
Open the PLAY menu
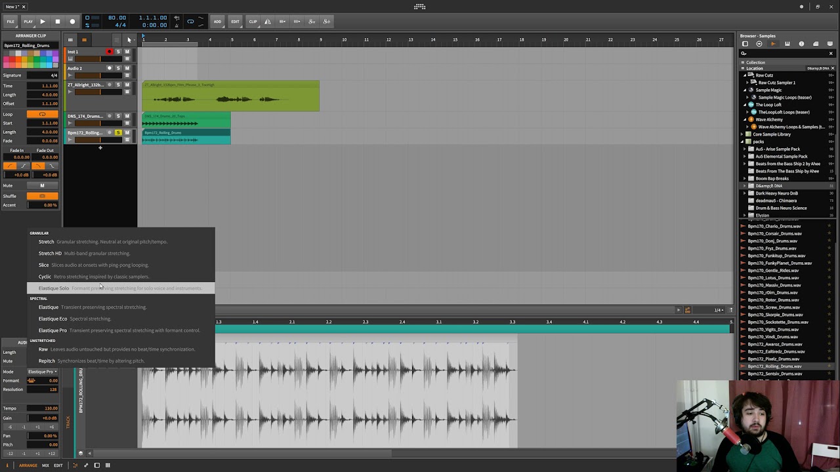point(28,22)
